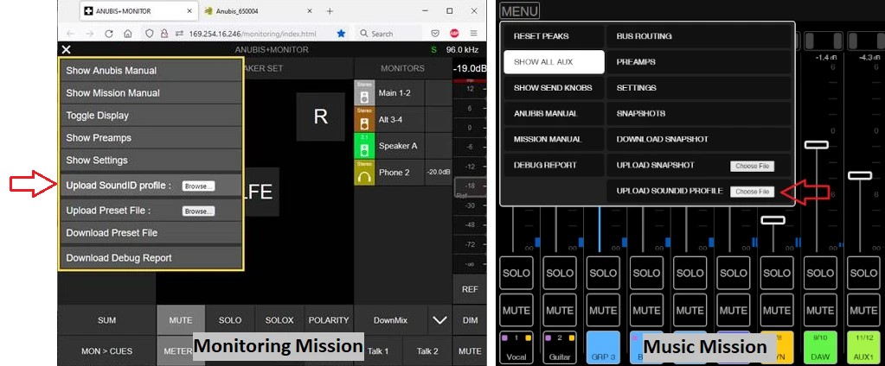Image resolution: width=885 pixels, height=366 pixels.
Task: Open a new browser tab
Action: (330, 10)
